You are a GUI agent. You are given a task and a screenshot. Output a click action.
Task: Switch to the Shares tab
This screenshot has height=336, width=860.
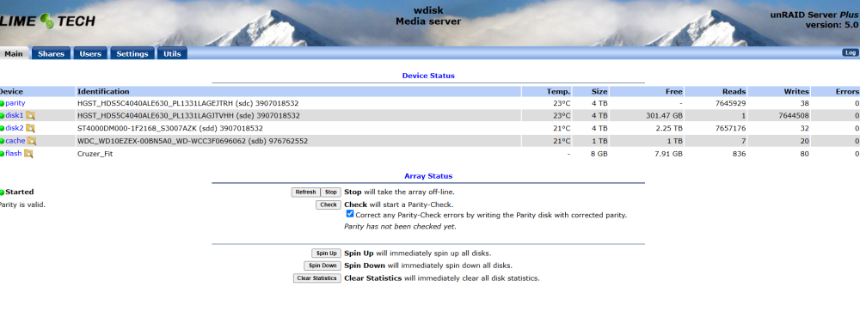51,54
